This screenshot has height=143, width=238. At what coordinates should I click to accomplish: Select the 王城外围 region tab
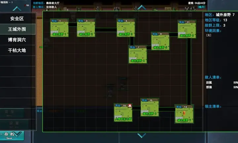[17, 29]
